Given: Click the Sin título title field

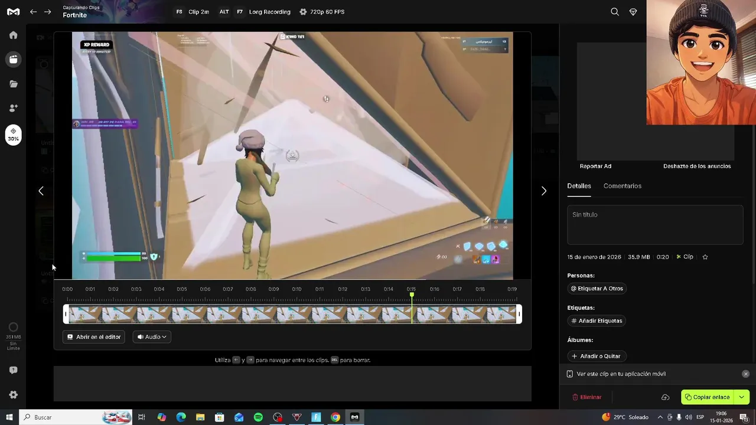Looking at the screenshot, I should [x=655, y=224].
